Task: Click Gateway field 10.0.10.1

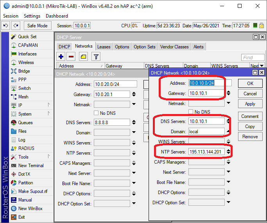Action: pyautogui.click(x=206, y=93)
